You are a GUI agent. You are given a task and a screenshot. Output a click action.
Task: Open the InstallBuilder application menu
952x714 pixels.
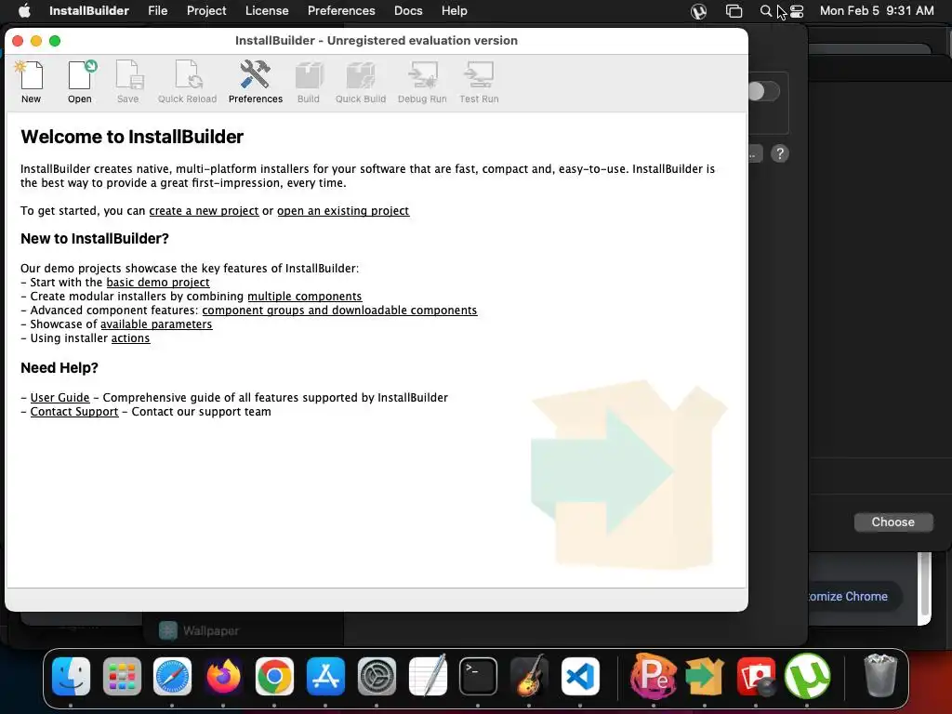coord(88,11)
